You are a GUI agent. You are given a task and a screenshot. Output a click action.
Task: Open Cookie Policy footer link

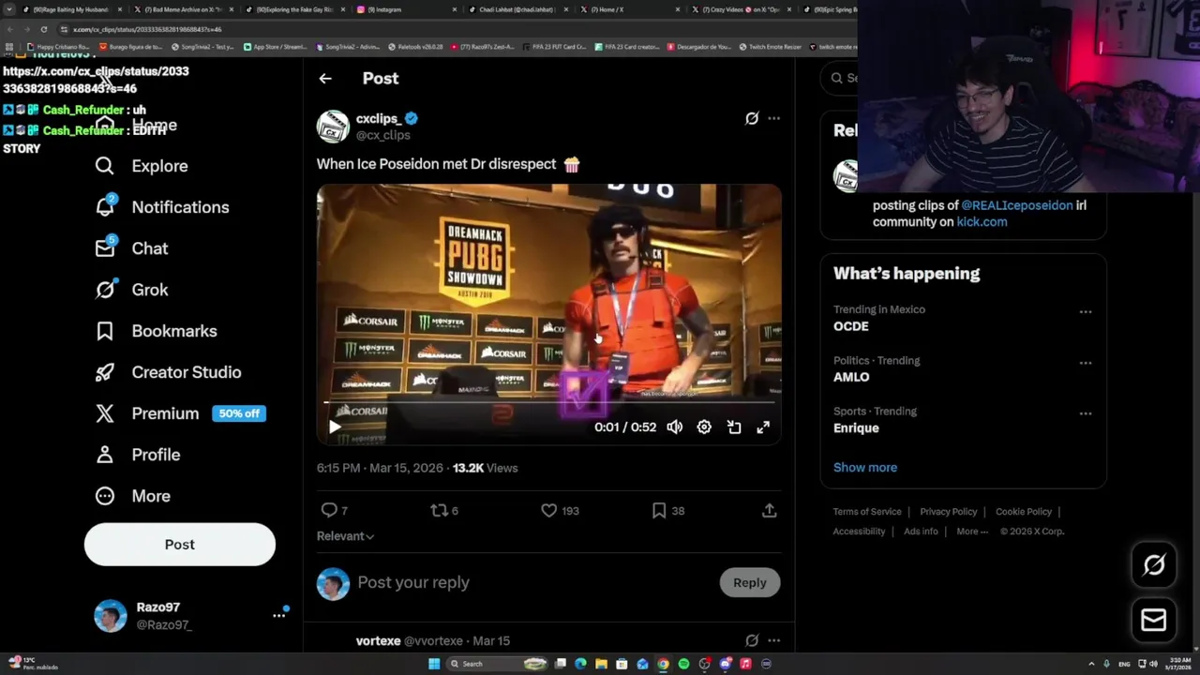(x=1024, y=512)
